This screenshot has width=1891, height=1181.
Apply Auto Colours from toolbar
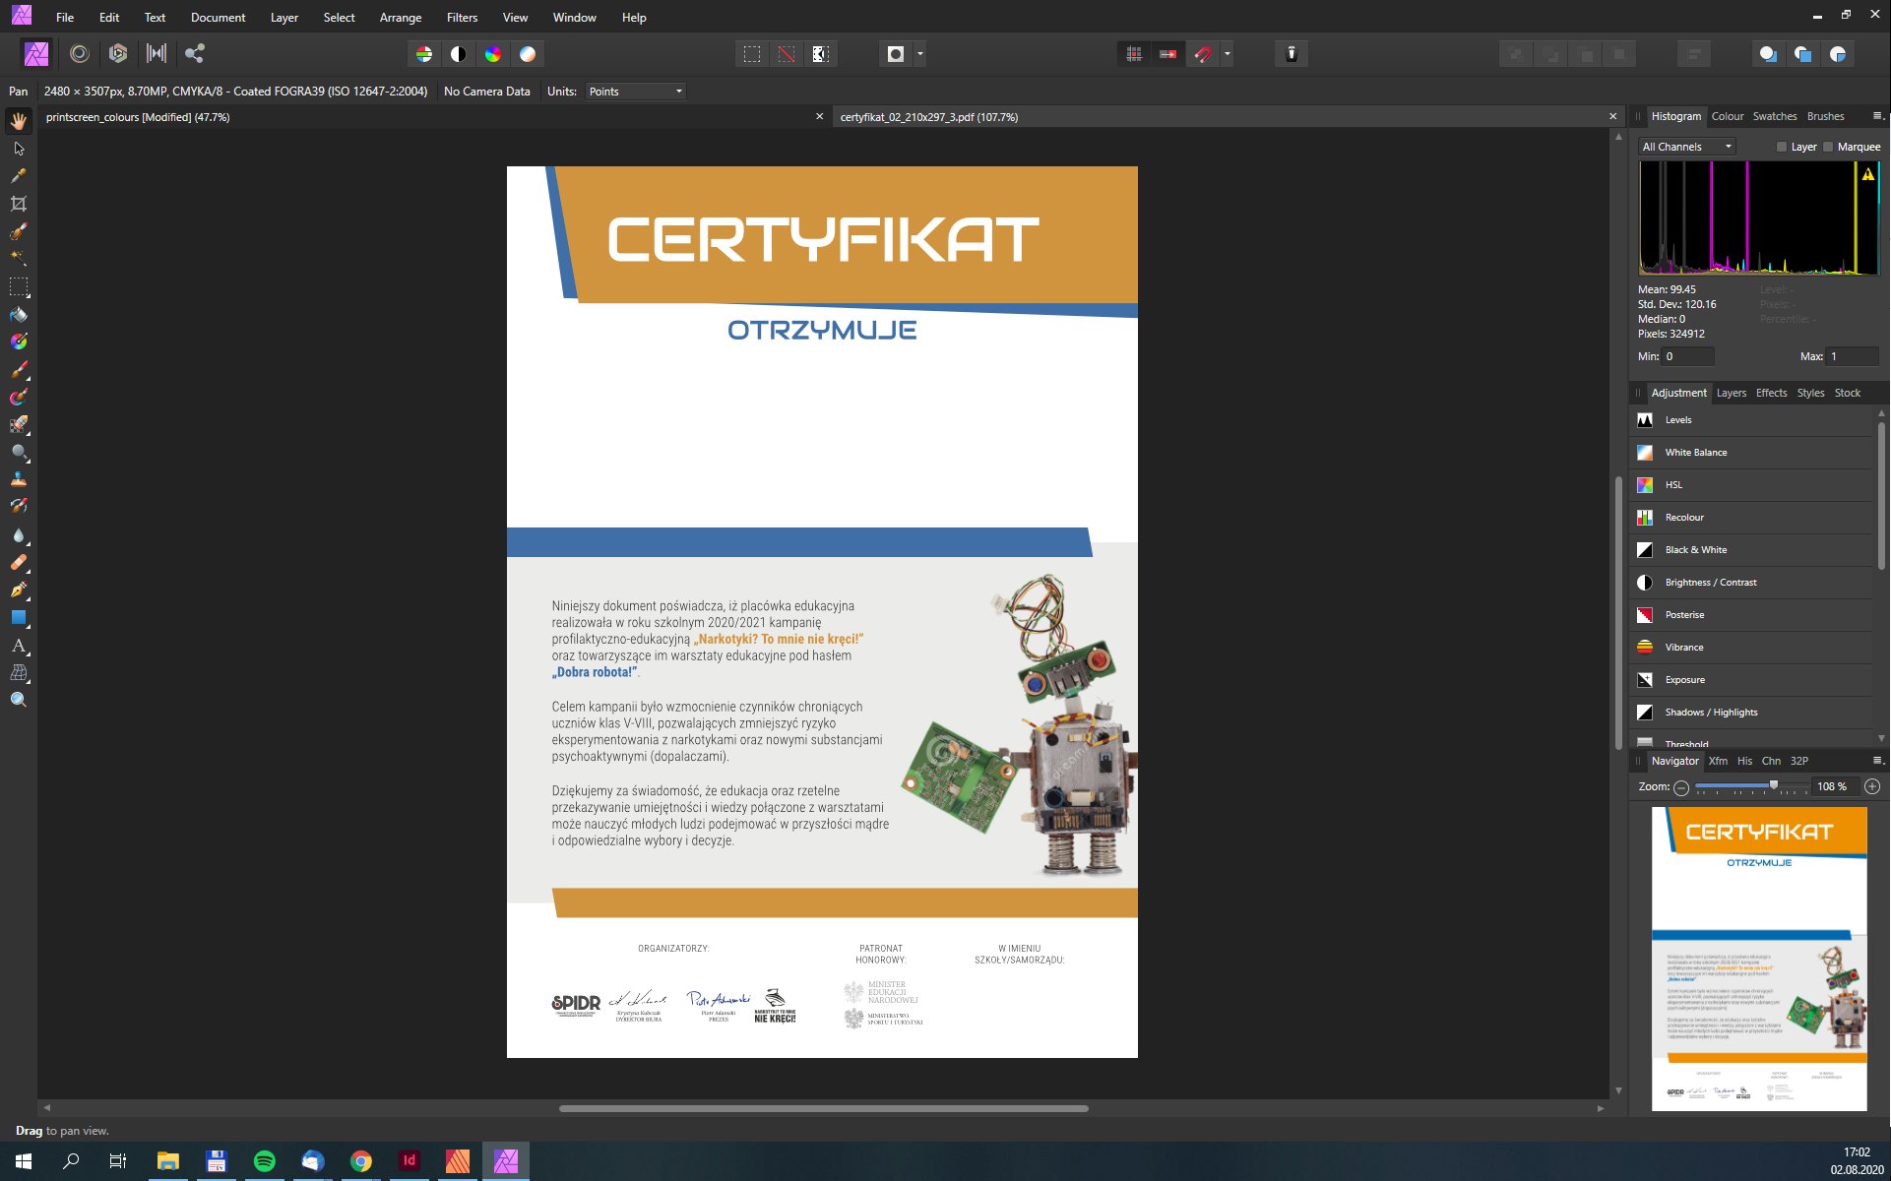[x=493, y=54]
